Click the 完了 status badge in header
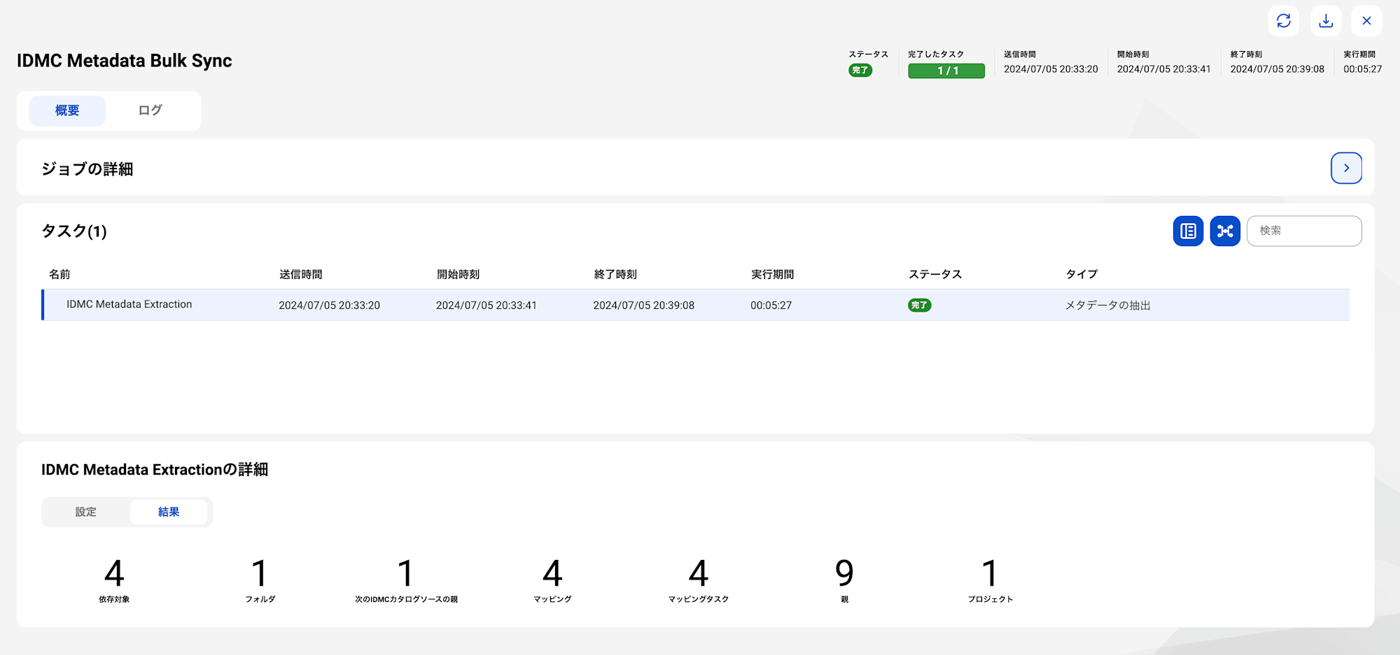Viewport: 1400px width, 655px height. pyautogui.click(x=860, y=70)
